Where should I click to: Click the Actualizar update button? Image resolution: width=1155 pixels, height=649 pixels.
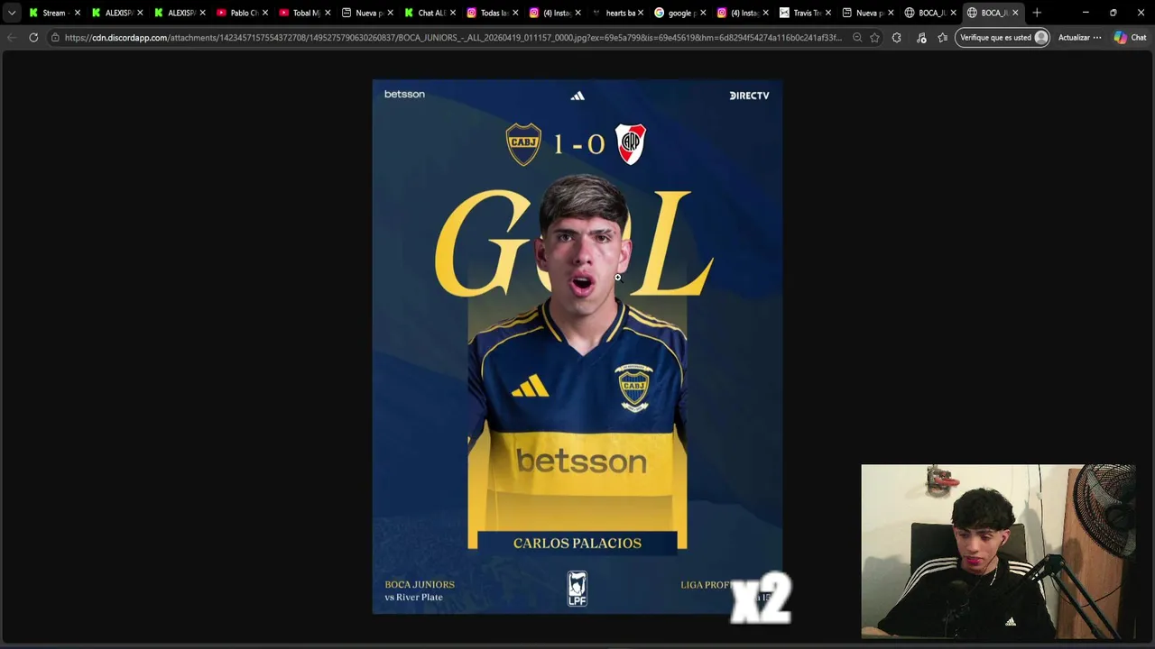tap(1074, 38)
